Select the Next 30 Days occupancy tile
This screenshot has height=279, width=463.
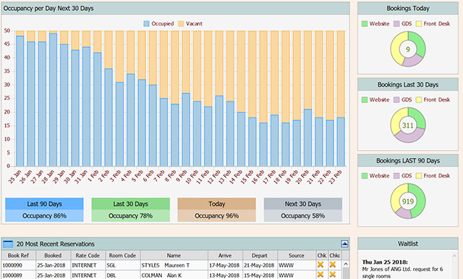click(x=303, y=209)
